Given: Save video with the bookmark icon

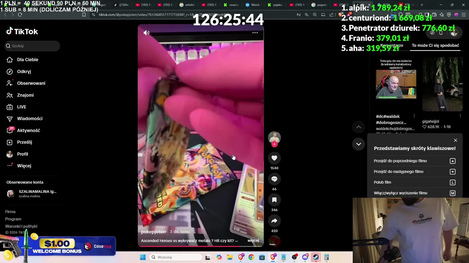Looking at the screenshot, I should click(274, 200).
